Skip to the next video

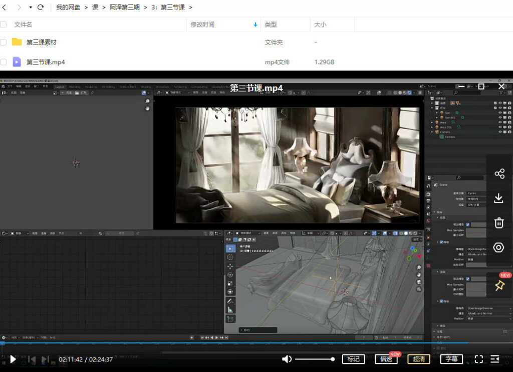click(x=45, y=359)
